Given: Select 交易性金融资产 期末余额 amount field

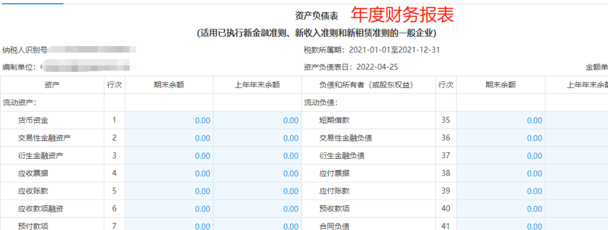Looking at the screenshot, I should 169,138.
